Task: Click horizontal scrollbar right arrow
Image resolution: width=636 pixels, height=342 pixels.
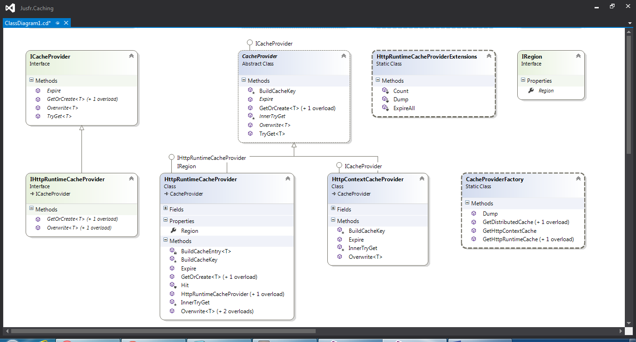Action: (x=621, y=331)
